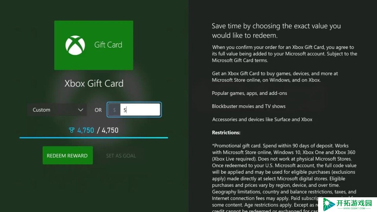Click the Rewards points medal icon

pyautogui.click(x=72, y=130)
